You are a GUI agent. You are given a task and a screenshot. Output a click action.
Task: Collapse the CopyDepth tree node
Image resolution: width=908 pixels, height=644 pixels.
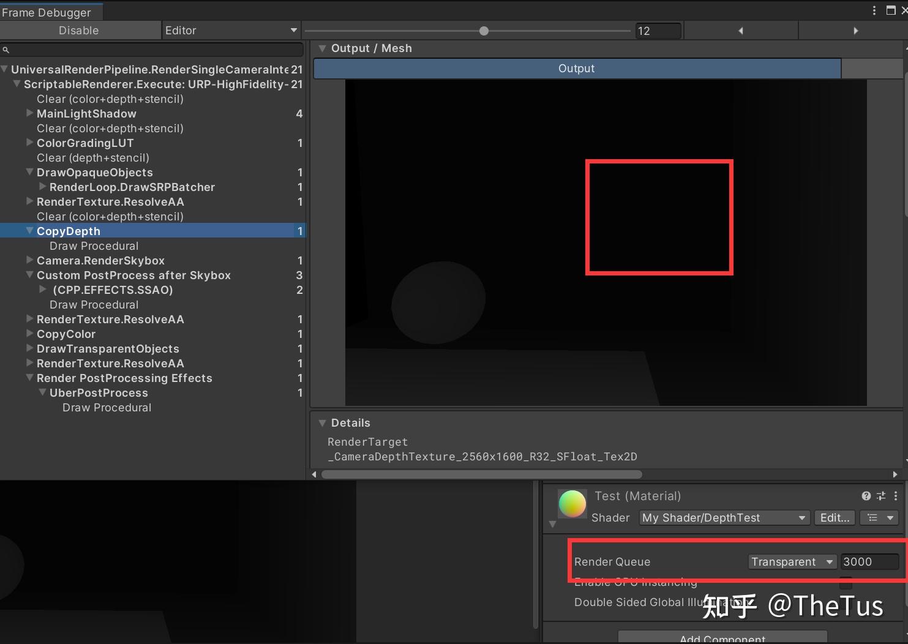[x=29, y=231]
